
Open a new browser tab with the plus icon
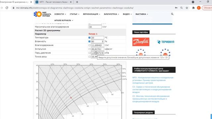(x=77, y=2)
